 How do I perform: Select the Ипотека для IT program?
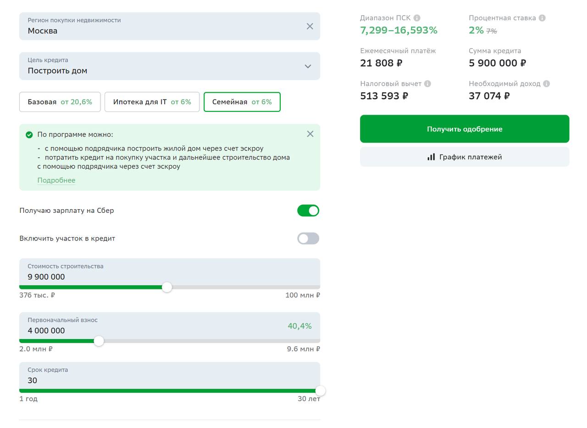click(x=152, y=102)
